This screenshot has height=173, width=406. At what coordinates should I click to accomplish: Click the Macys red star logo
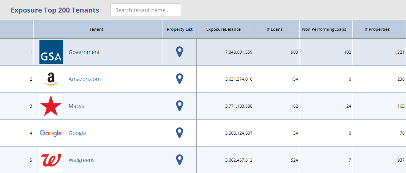pyautogui.click(x=51, y=106)
